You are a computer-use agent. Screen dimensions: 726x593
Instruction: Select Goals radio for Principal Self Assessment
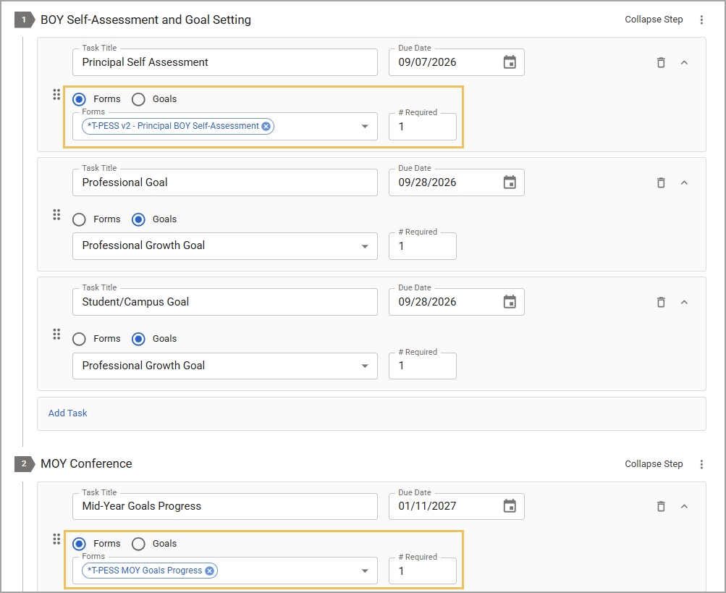[138, 99]
